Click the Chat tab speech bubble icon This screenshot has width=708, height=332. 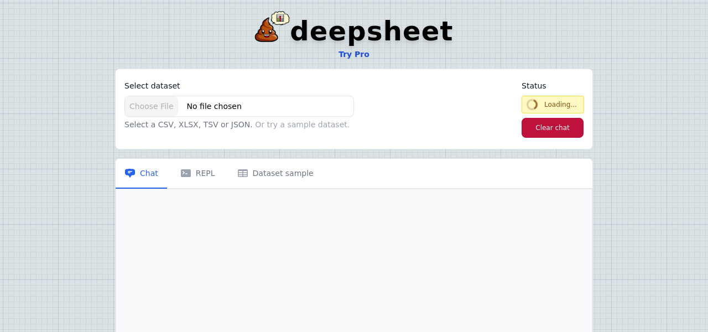click(130, 173)
